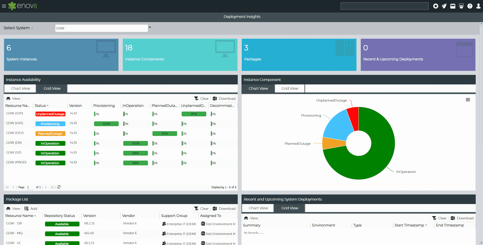Click the header search input field
Screen dimensions: 483x245
[384, 6]
